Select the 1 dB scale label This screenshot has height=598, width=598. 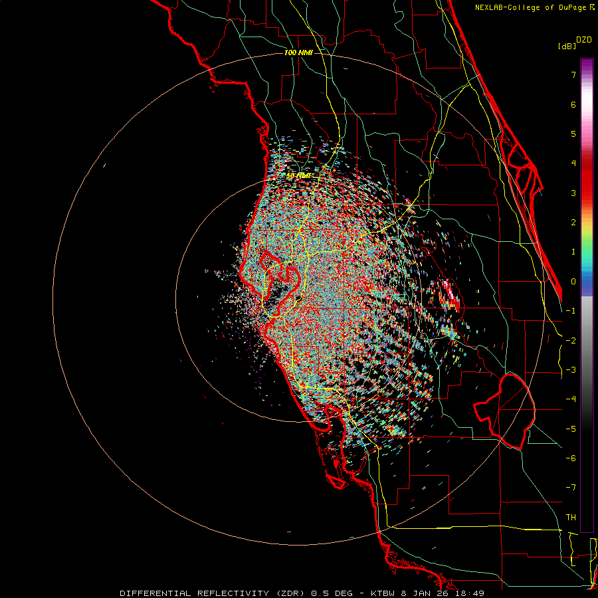(x=573, y=252)
